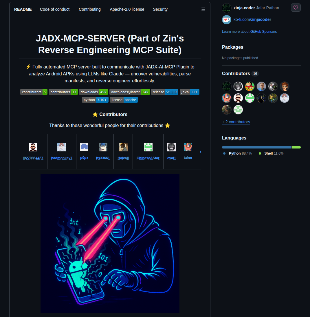Click Python segment of languages bar
Image resolution: width=310 pixels, height=317 pixels.
coord(257,147)
